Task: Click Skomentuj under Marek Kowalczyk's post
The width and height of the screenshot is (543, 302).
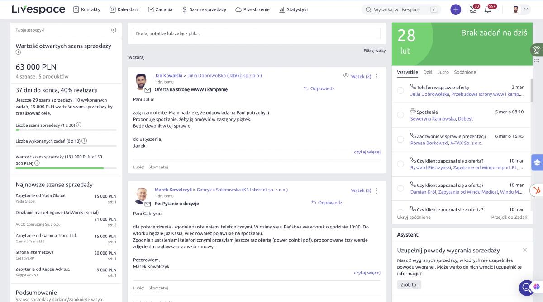Action: tap(158, 288)
